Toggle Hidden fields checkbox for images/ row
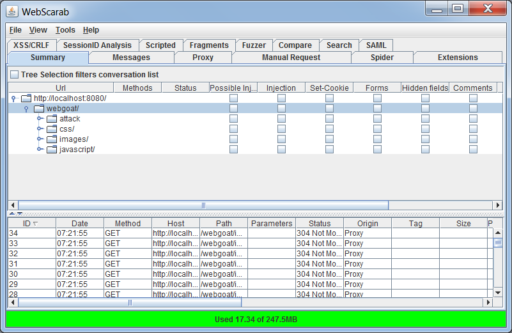 click(x=425, y=139)
